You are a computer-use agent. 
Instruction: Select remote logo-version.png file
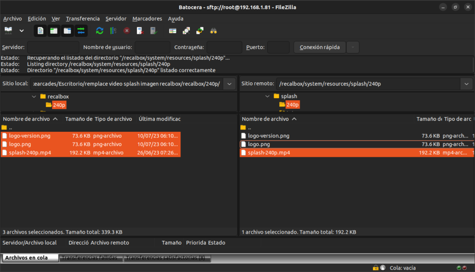pos(357,136)
